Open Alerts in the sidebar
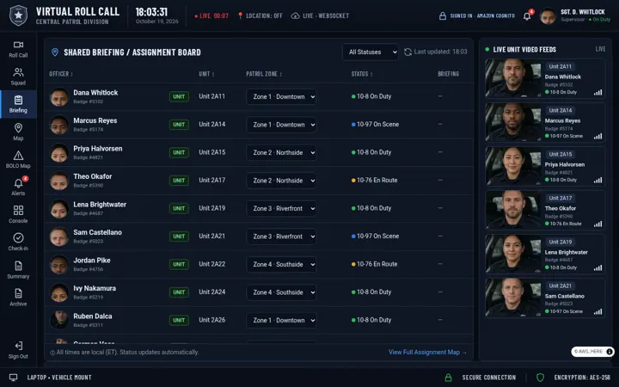The width and height of the screenshot is (619, 387). (x=18, y=187)
